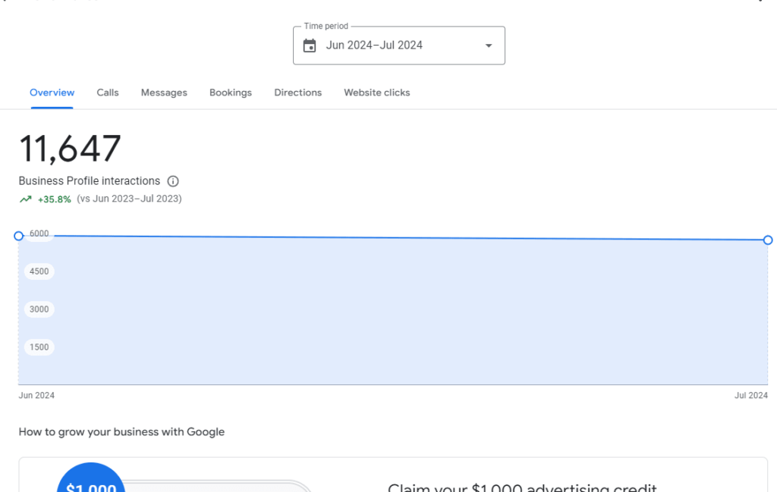777x492 pixels.
Task: Click the chart's right data point for Jul 2024
Action: tap(768, 240)
